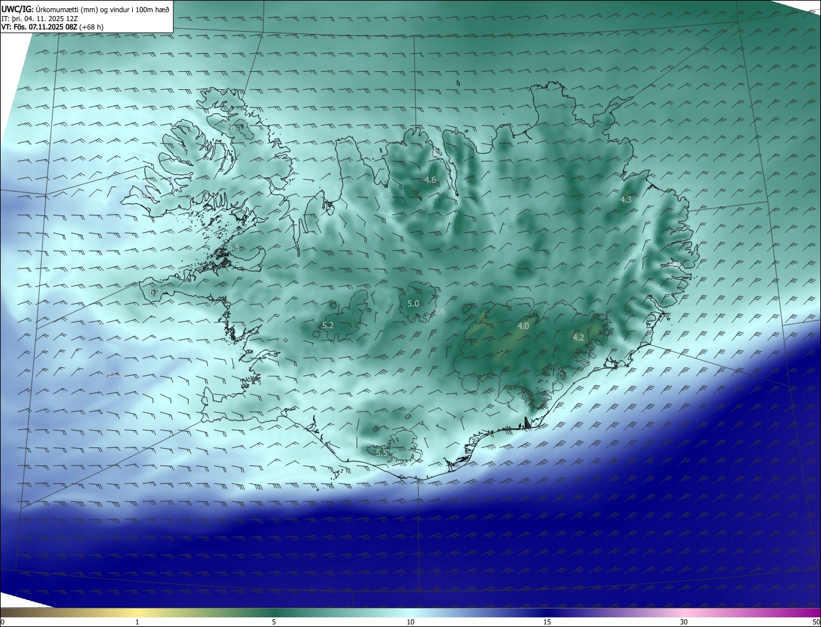
Task: Click the 7.0 value in the Westfjords
Action: (232, 130)
